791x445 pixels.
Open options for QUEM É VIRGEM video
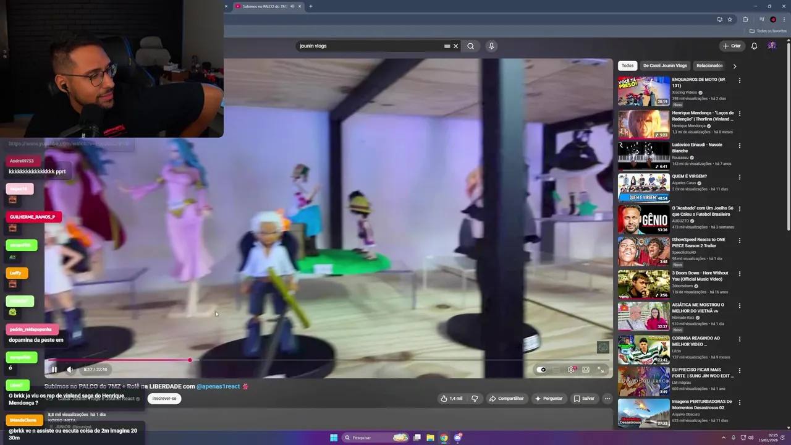[x=739, y=177]
